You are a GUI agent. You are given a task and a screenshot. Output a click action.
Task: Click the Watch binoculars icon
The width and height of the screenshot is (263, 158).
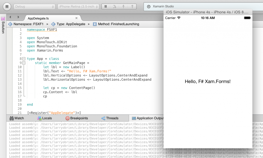12,118
